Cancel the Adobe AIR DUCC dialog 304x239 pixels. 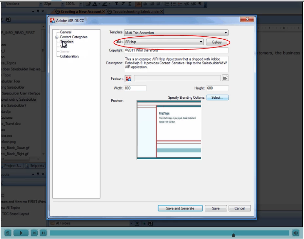[240, 208]
